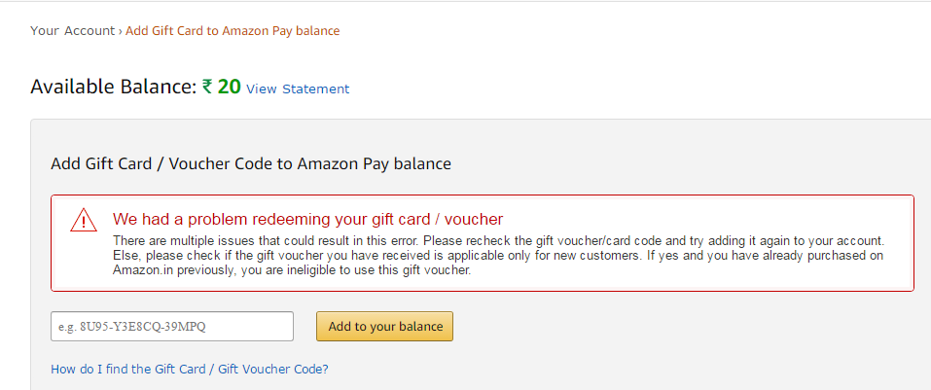
Task: Open How do I find the Gift Card Code link
Action: (x=190, y=370)
